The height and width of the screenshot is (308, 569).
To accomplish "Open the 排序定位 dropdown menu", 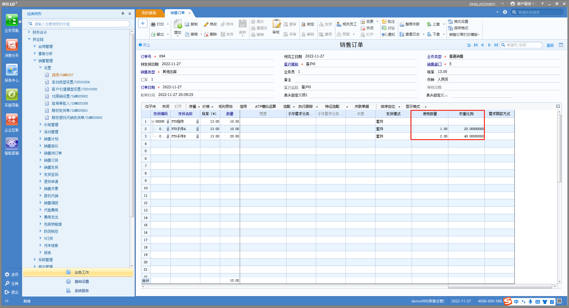I will (x=390, y=107).
